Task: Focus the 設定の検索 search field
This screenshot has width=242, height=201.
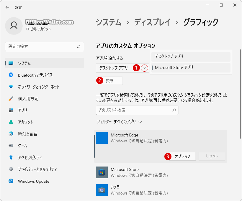Action: pos(45,46)
